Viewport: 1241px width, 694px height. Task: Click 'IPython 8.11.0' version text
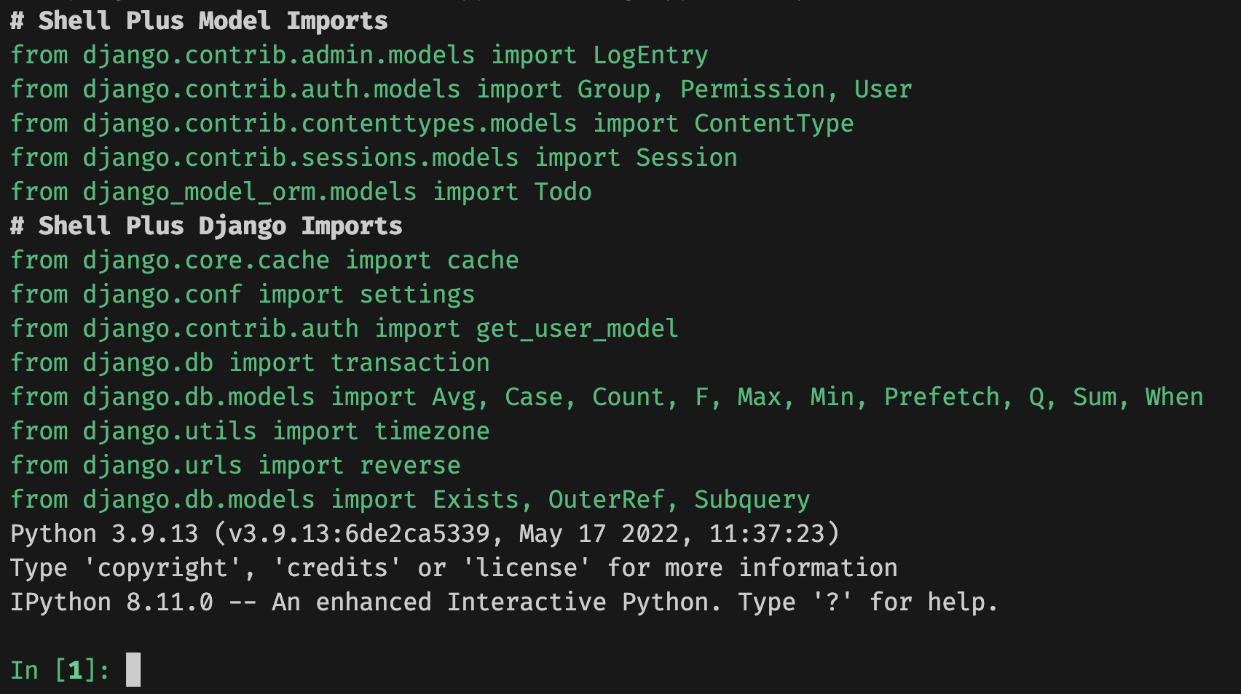(111, 602)
